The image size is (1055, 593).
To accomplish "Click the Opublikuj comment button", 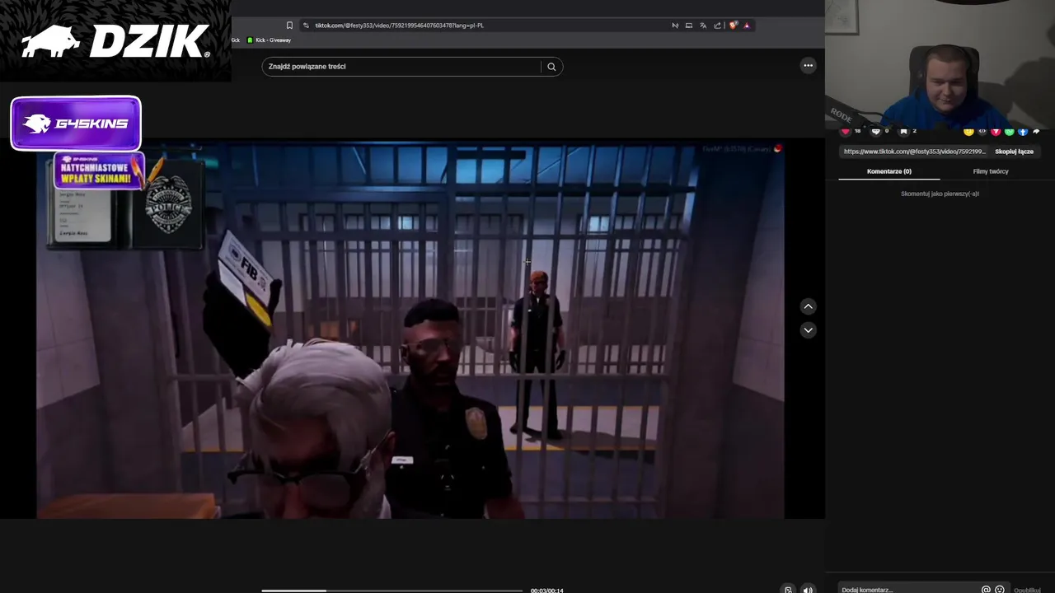I will pyautogui.click(x=1027, y=590).
